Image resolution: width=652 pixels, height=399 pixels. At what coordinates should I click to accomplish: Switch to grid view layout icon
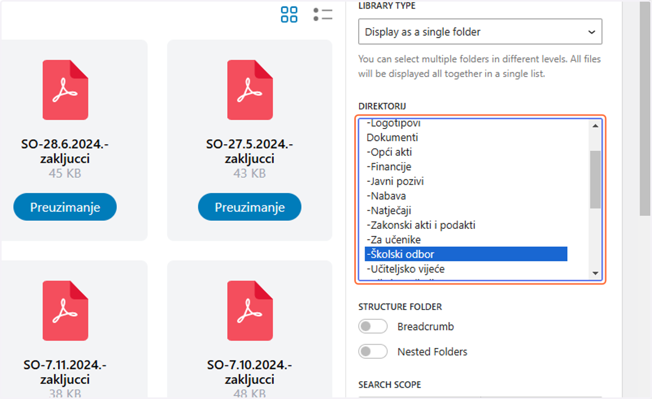click(289, 15)
